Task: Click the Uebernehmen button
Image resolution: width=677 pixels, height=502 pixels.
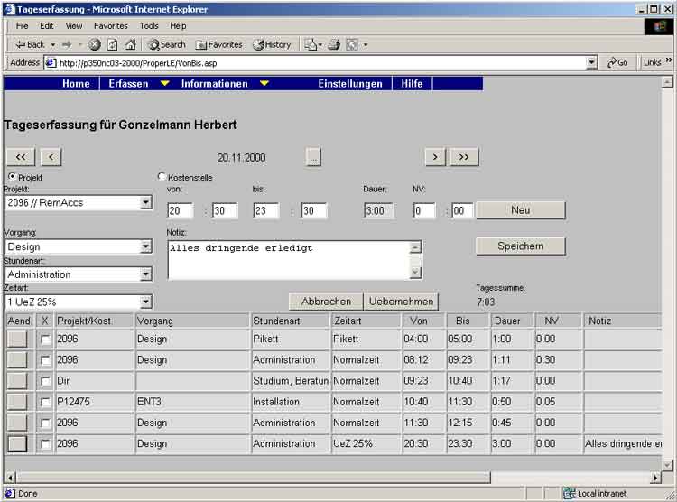Action: point(401,302)
